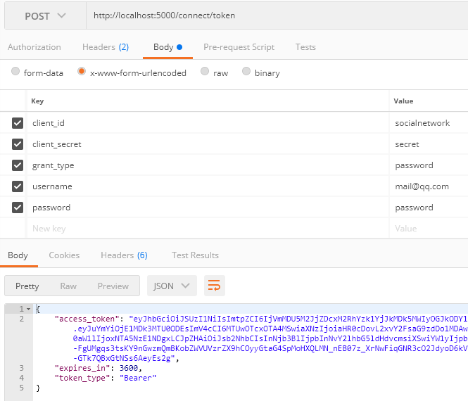
Task: Click the 3600 value in response
Action: pos(129,368)
